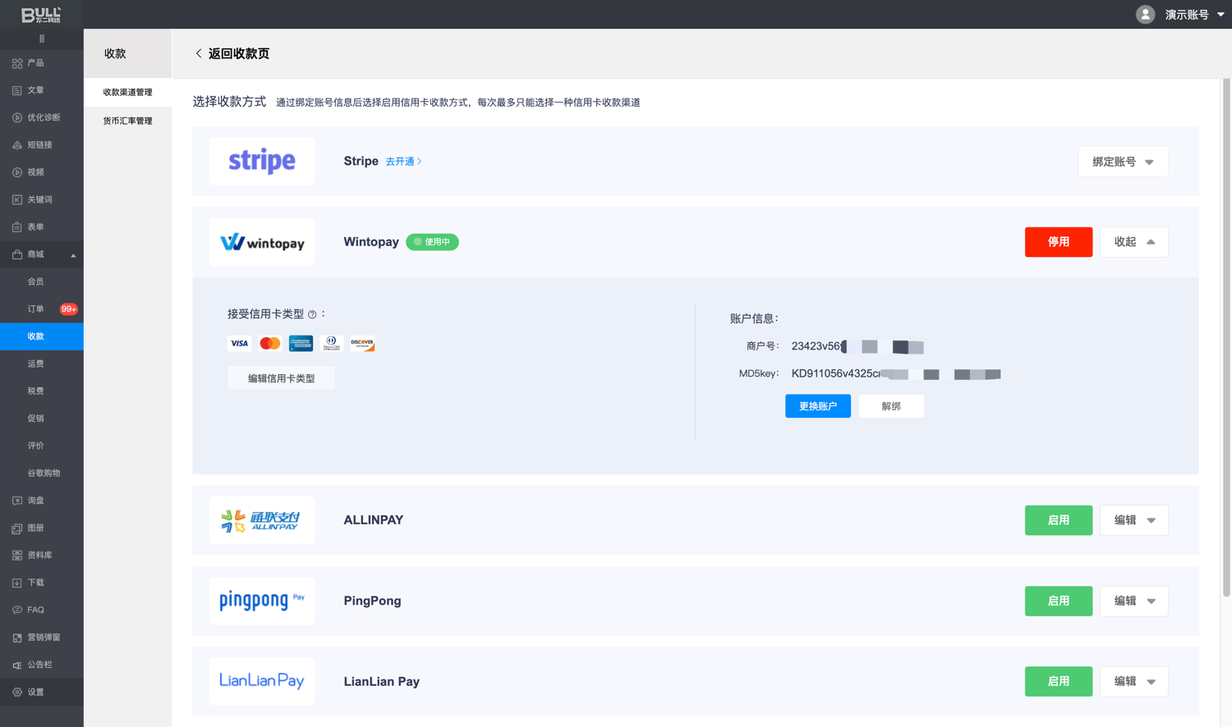Image resolution: width=1232 pixels, height=727 pixels.
Task: Enable ALLINPAY payment channel
Action: point(1058,520)
